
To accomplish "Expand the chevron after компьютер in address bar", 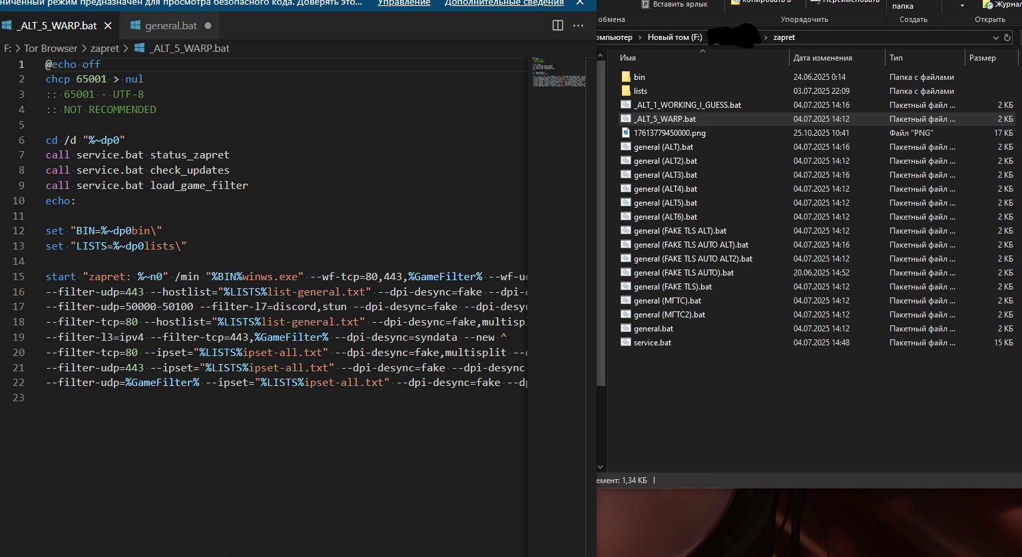I will point(640,37).
